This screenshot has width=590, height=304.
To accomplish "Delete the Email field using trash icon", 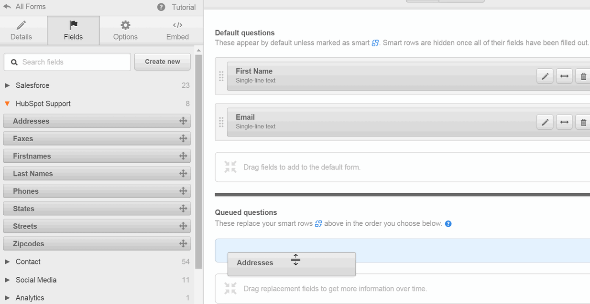I will [582, 122].
